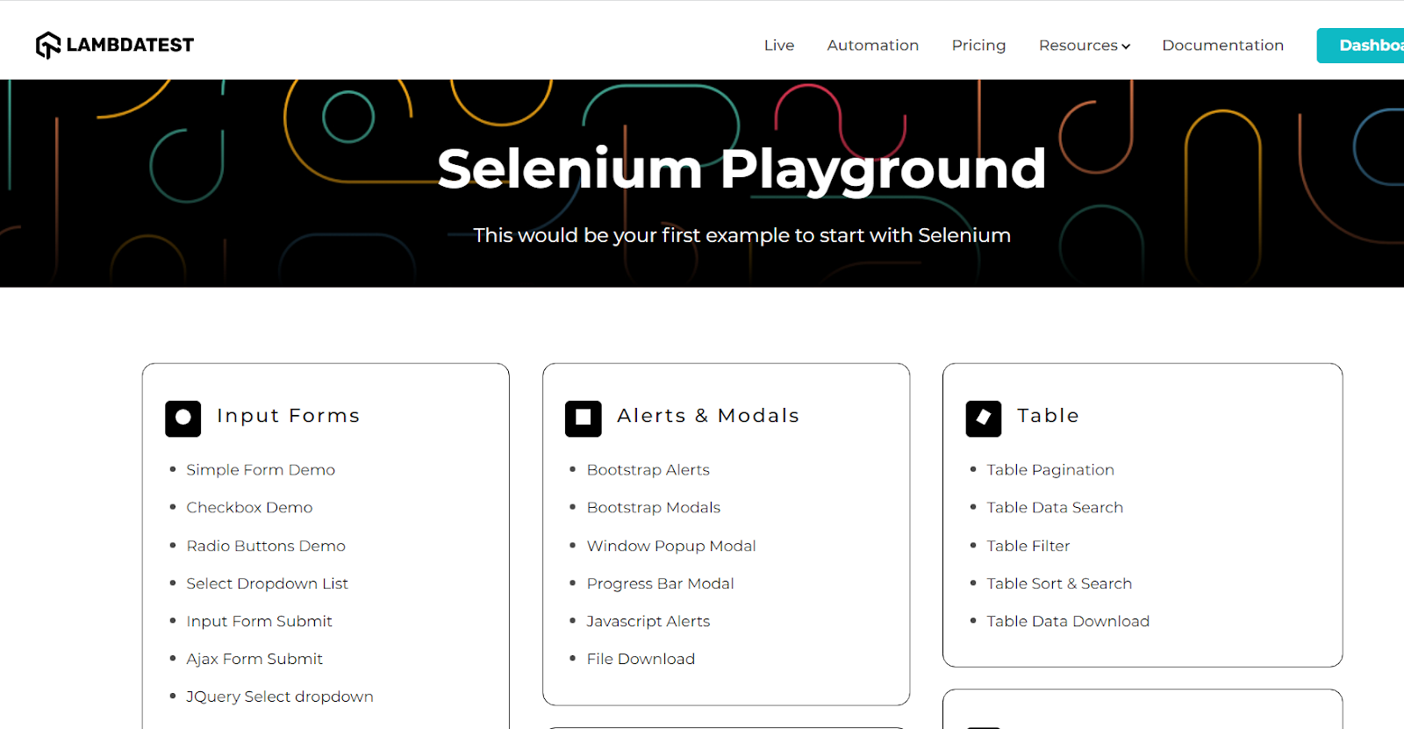Open the Javascript Alerts demo

[648, 620]
